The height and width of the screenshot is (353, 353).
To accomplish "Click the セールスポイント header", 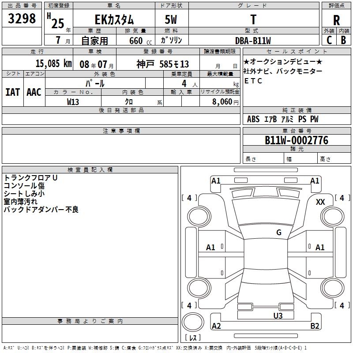I will point(297,51).
